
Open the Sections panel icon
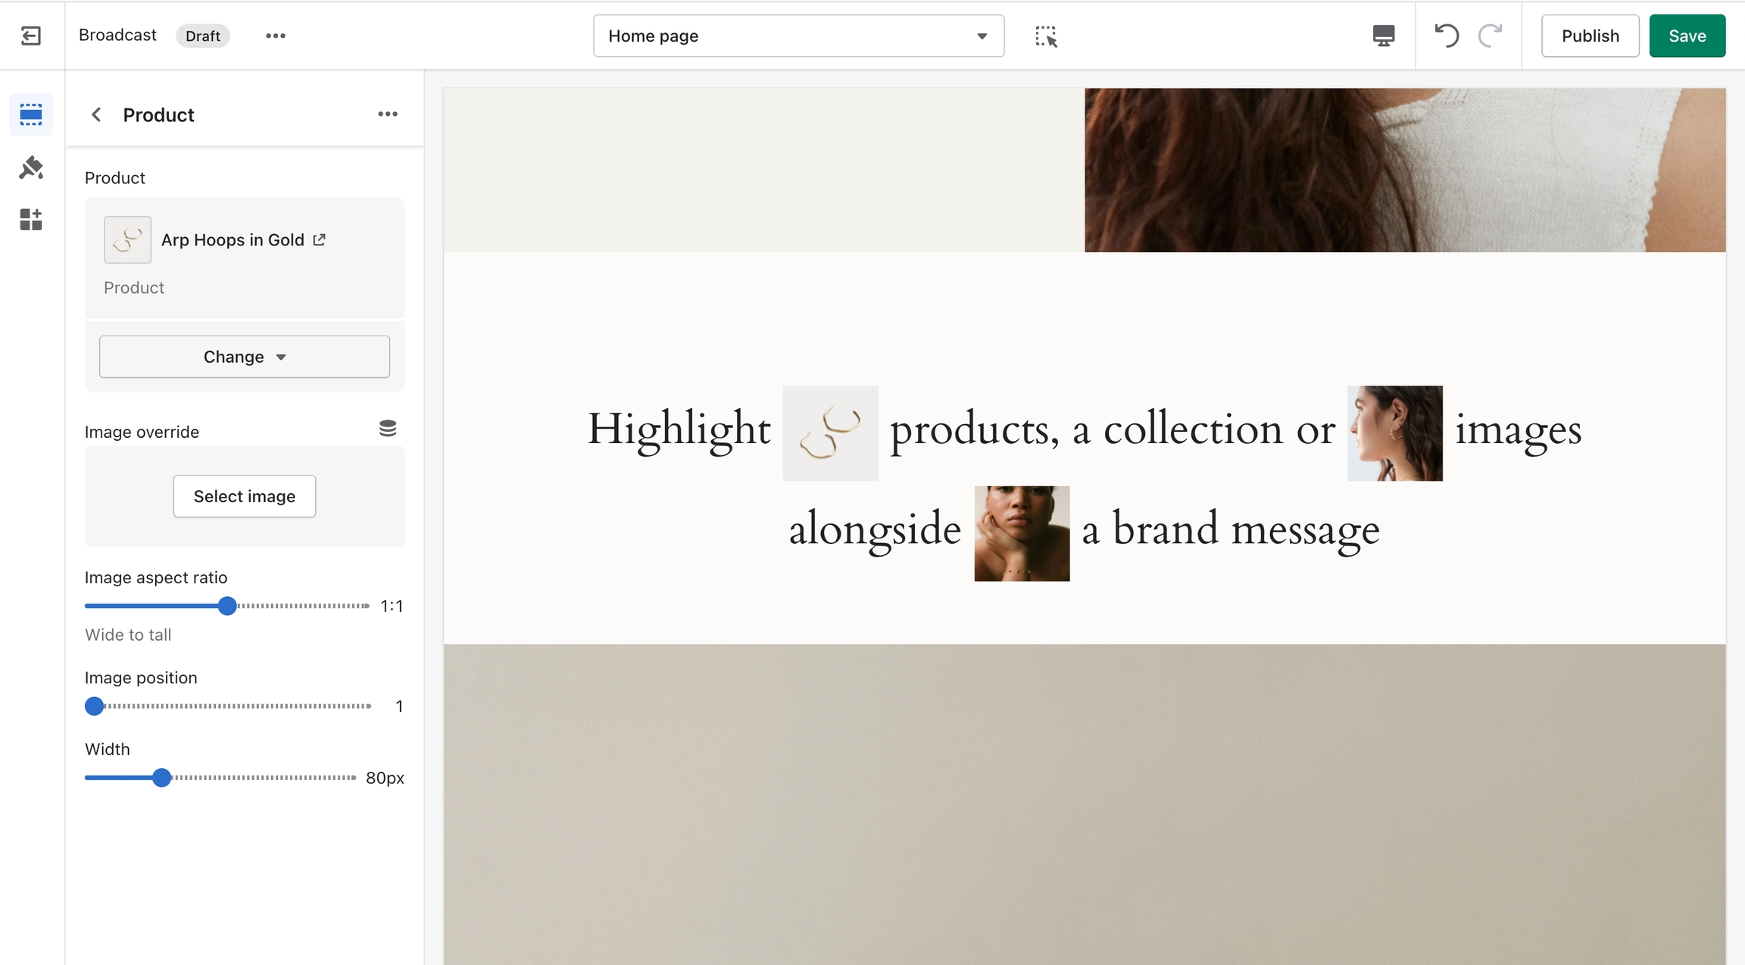point(31,114)
